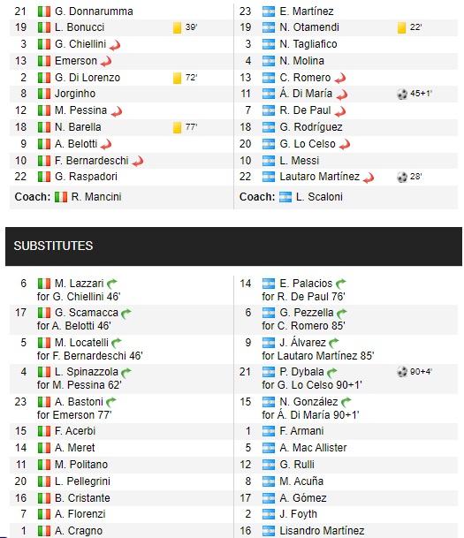
Task: Click the green arrow next to J. Álvarez
Action: point(333,343)
